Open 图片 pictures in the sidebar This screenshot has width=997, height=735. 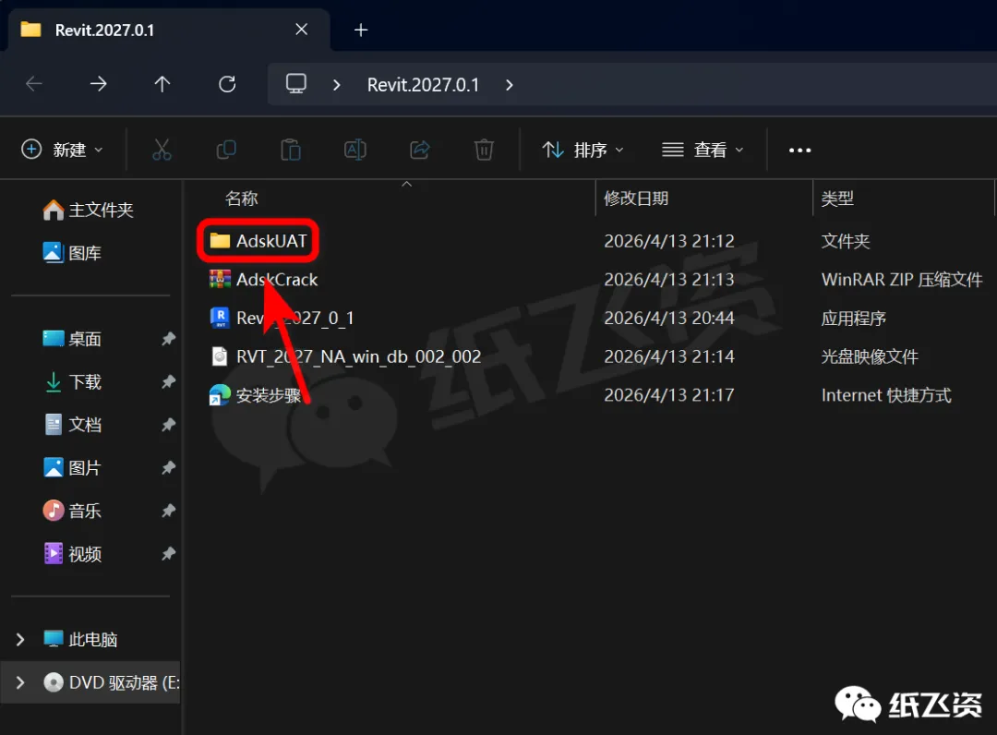(72, 468)
